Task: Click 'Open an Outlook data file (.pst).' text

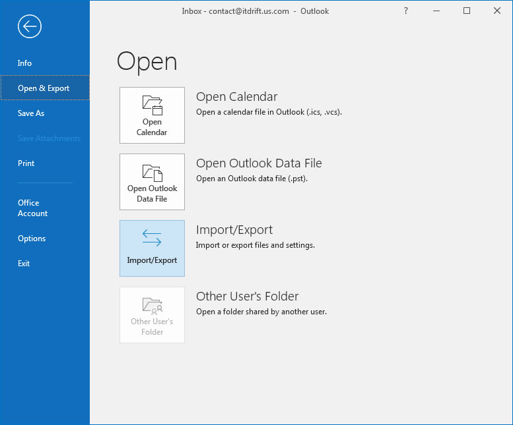Action: click(x=252, y=179)
